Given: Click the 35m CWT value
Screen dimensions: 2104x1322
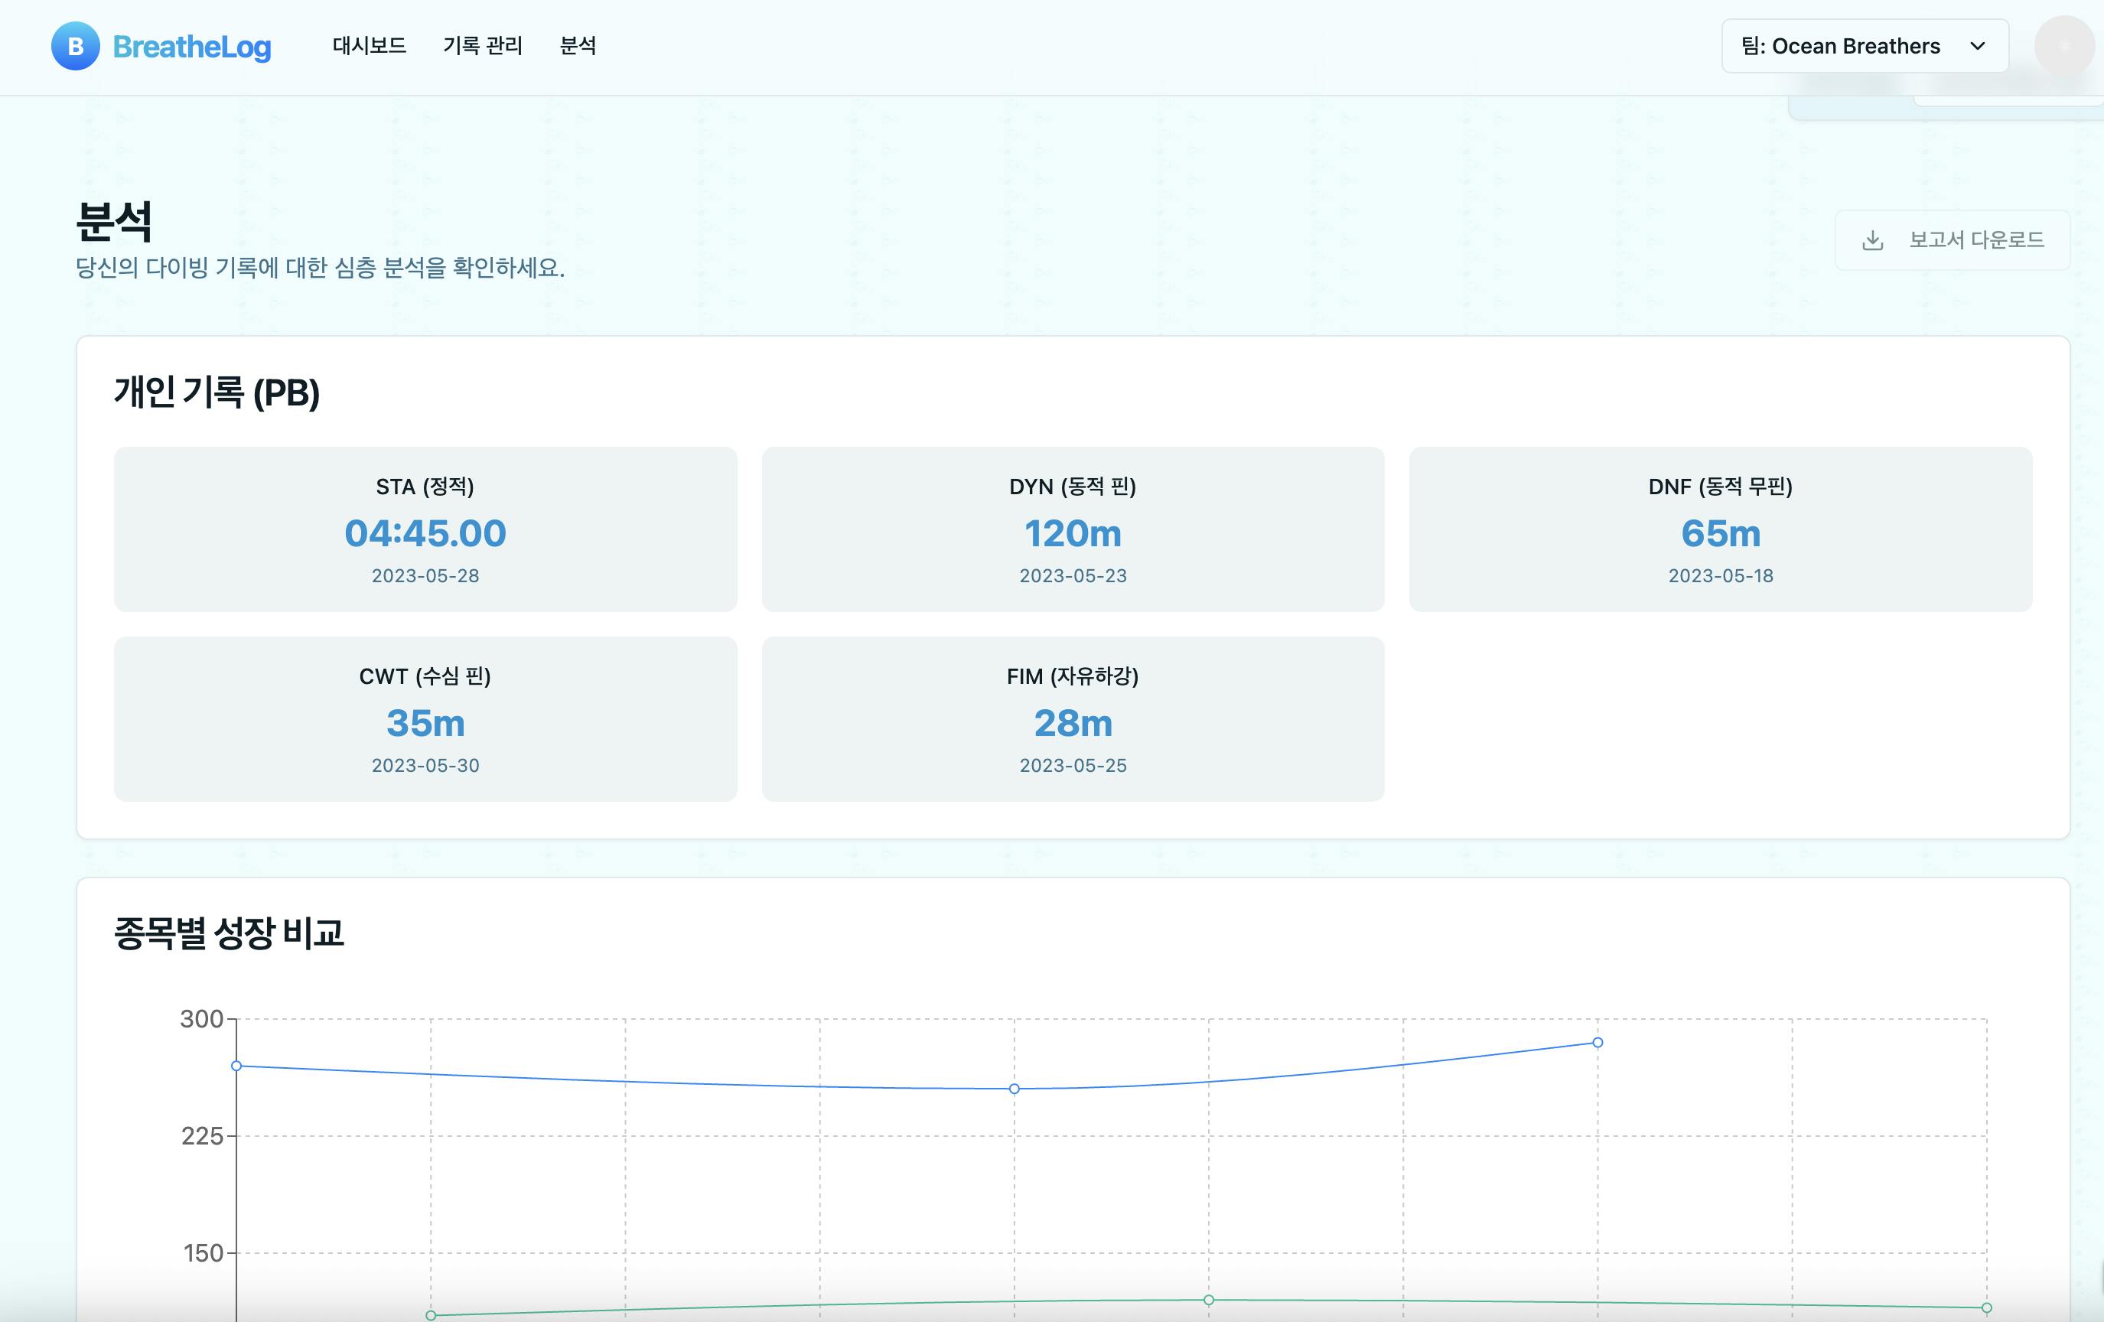Looking at the screenshot, I should click(425, 723).
